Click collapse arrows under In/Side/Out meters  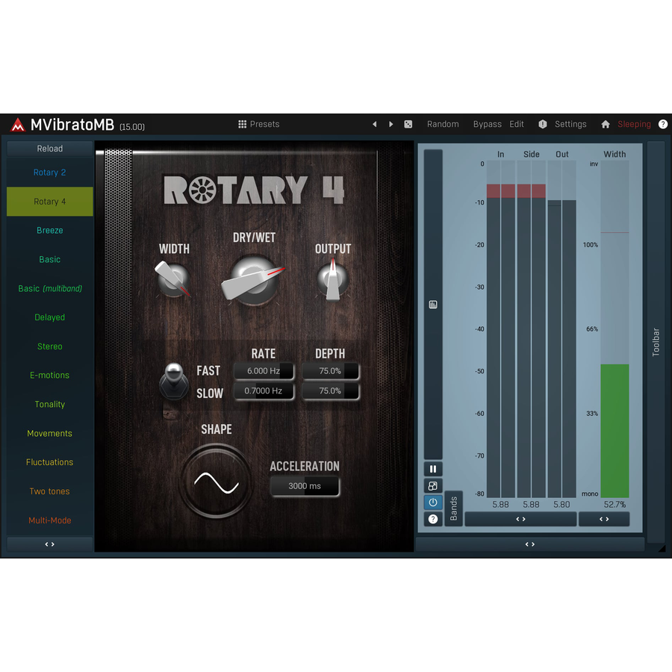520,519
